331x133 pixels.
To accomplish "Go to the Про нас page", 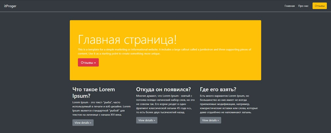I will (303, 6).
